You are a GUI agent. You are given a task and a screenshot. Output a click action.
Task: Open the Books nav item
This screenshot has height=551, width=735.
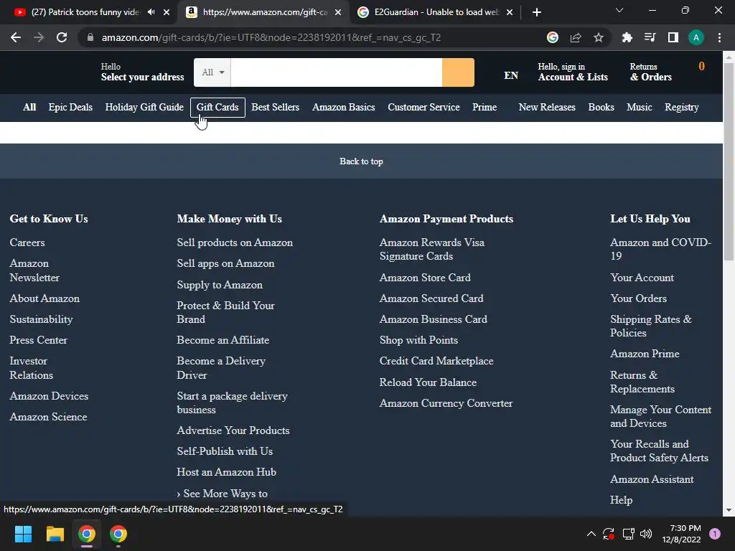(601, 108)
